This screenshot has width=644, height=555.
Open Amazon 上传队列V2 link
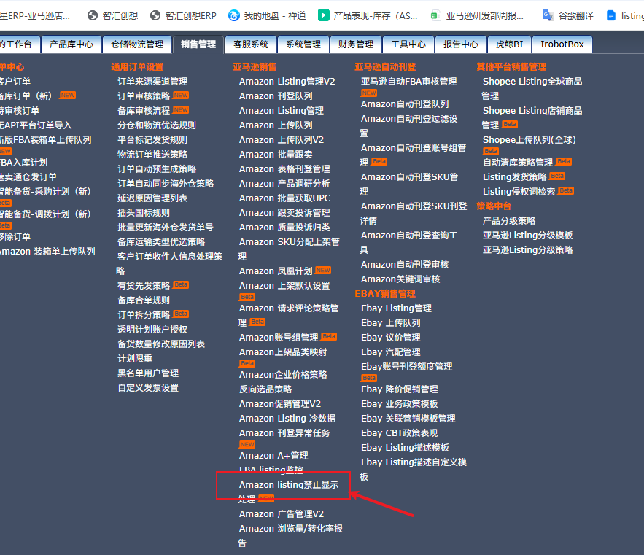click(282, 140)
